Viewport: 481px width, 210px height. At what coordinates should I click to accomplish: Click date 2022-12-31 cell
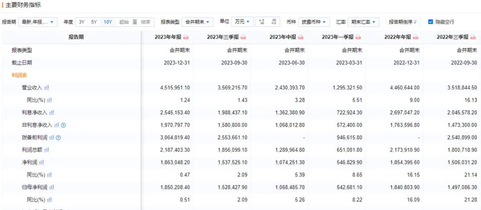[x=407, y=62]
